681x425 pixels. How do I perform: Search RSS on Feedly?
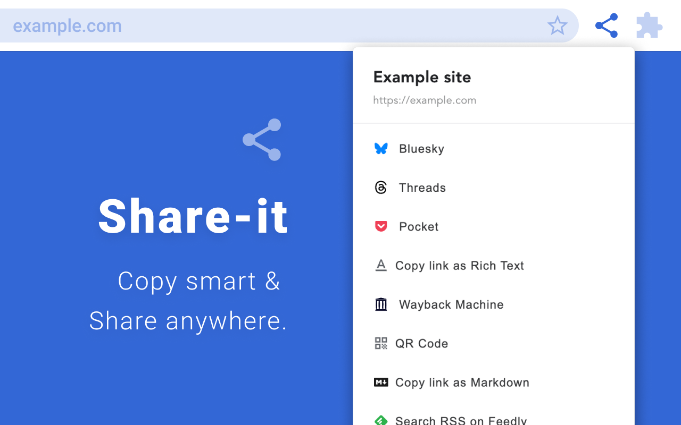[460, 420]
